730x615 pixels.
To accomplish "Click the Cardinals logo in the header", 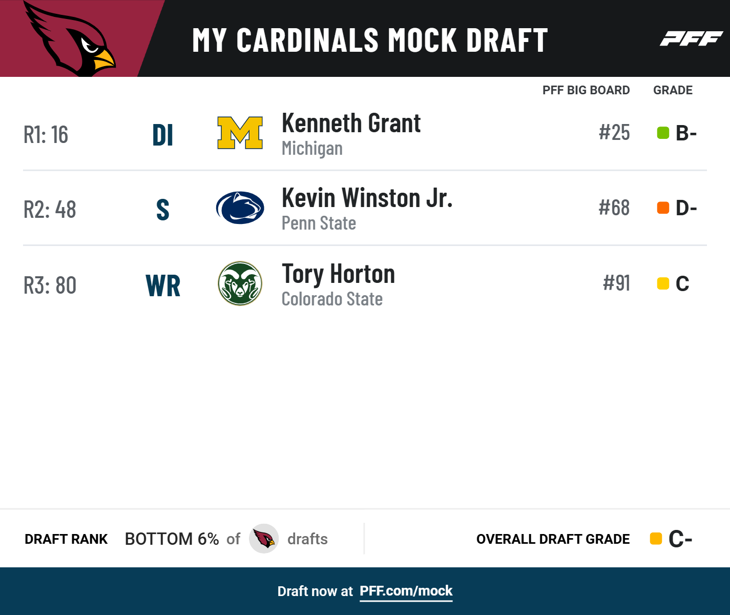I will 72,38.
